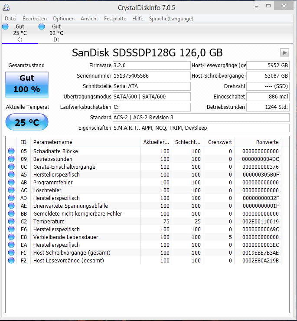This screenshot has width=297, height=321.
Task: Click the drive title SanDisk SDSSDP128G 126,0 GB
Action: click(147, 52)
